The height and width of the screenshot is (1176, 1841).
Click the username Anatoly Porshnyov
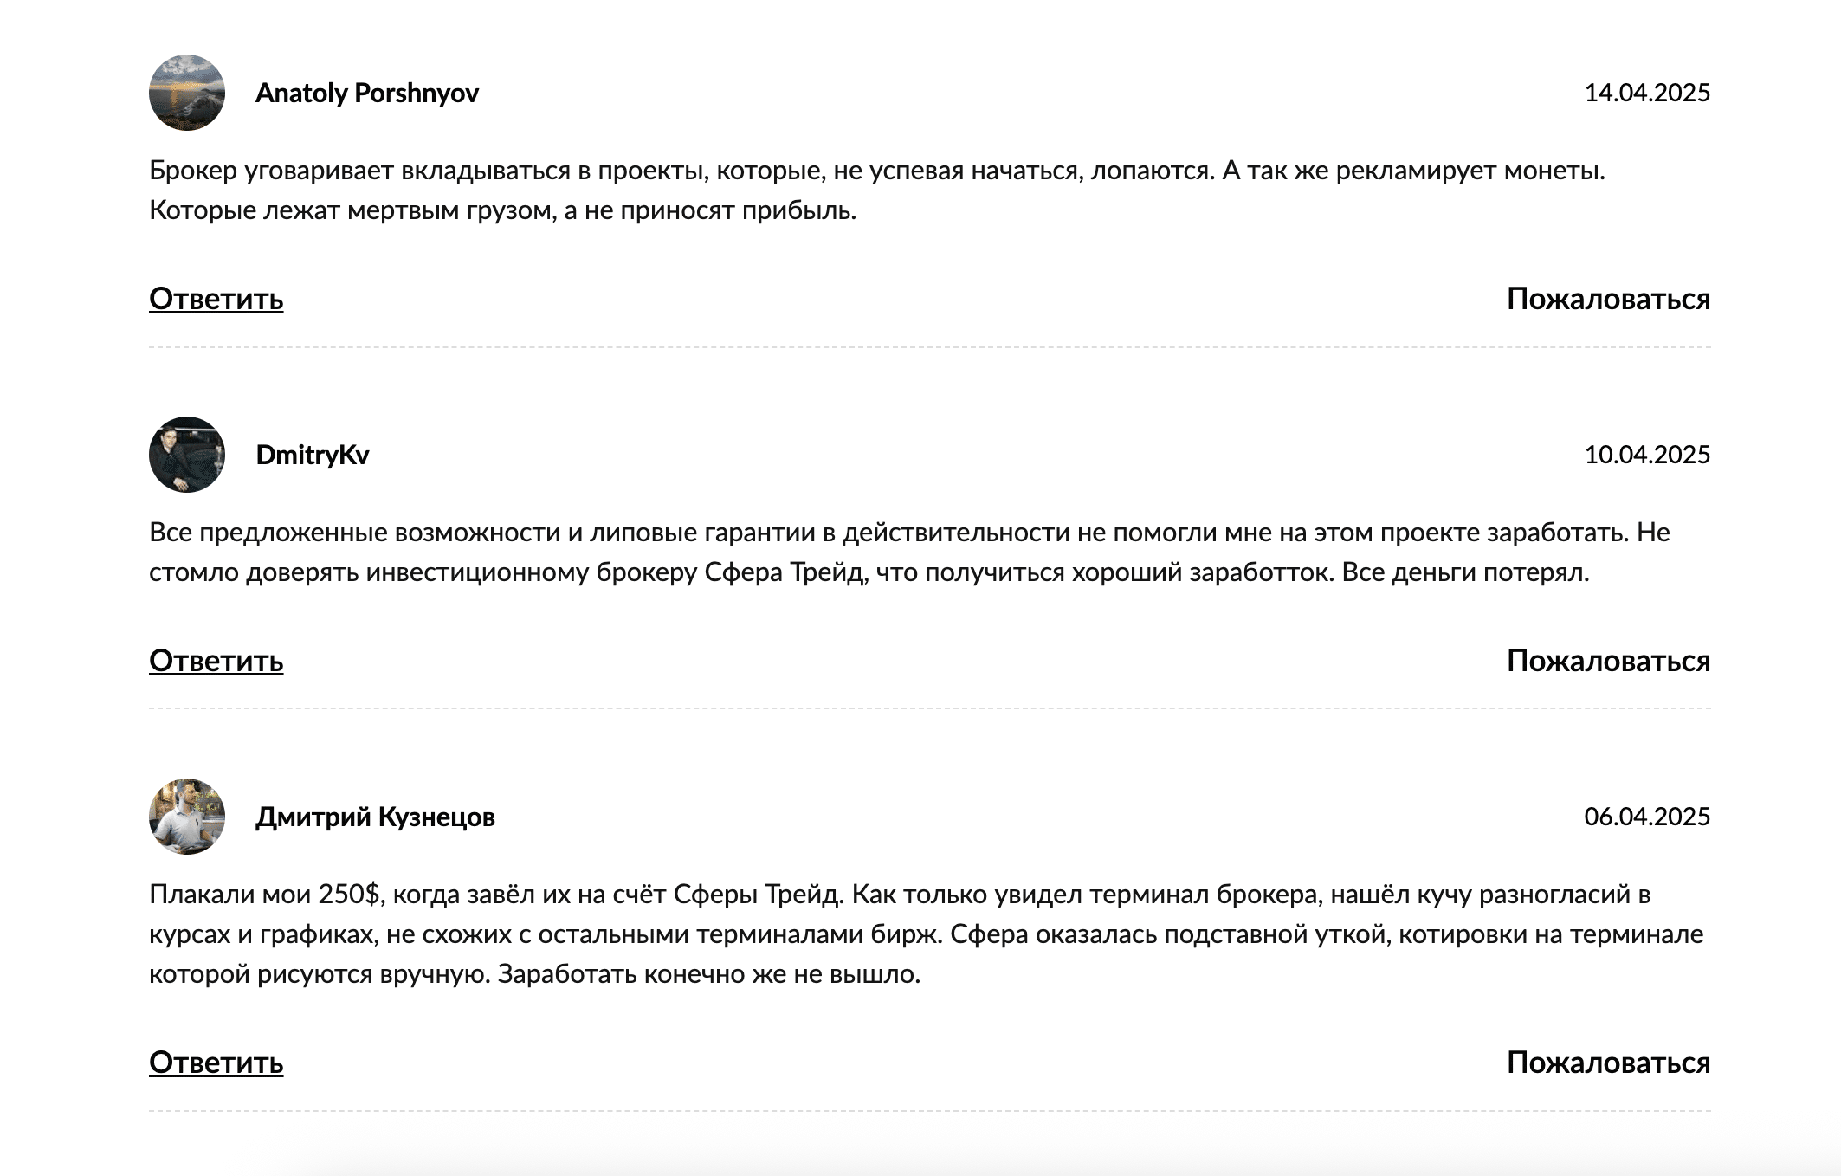[367, 93]
